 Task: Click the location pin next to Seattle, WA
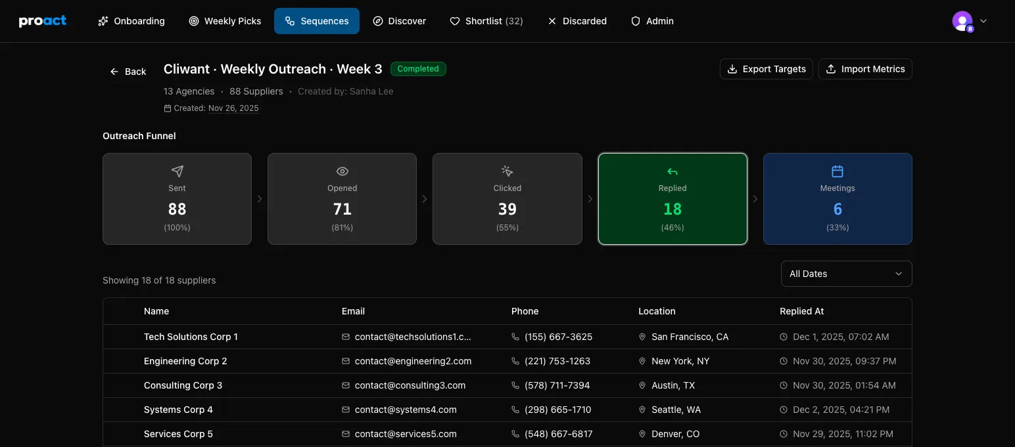tap(642, 410)
